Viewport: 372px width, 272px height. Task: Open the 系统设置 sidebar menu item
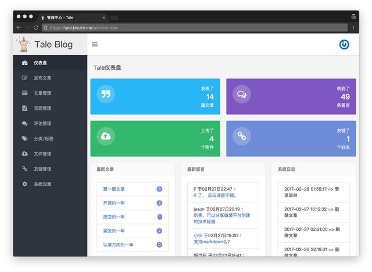(x=50, y=184)
